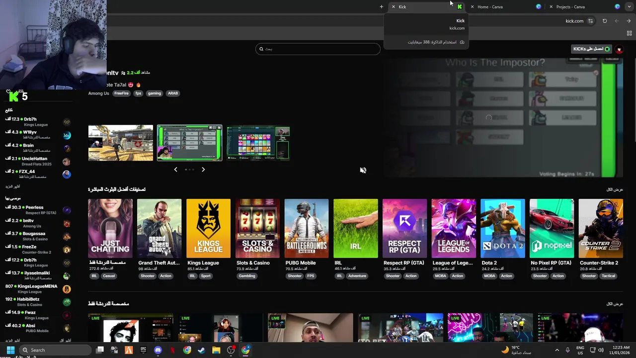This screenshot has height=358, width=636.
Task: Select the slots stream carousel thumbnail
Action: pyautogui.click(x=258, y=143)
